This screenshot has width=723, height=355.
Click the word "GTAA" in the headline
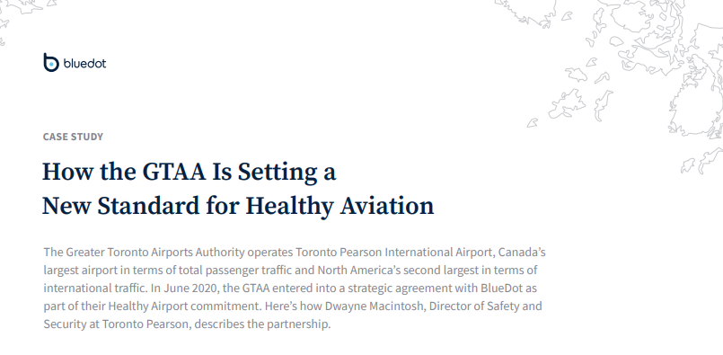pyautogui.click(x=174, y=172)
